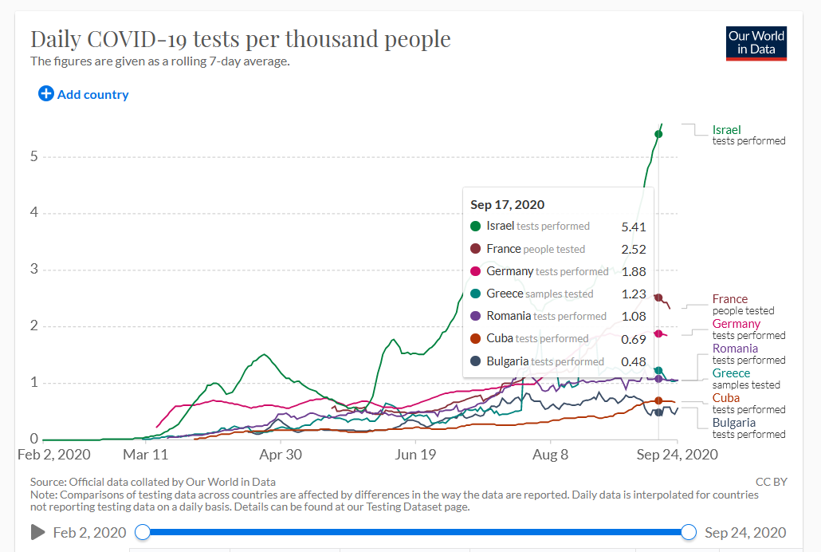The image size is (821, 552).
Task: Click the Sep 24, 2020 timeline end label
Action: click(x=745, y=533)
